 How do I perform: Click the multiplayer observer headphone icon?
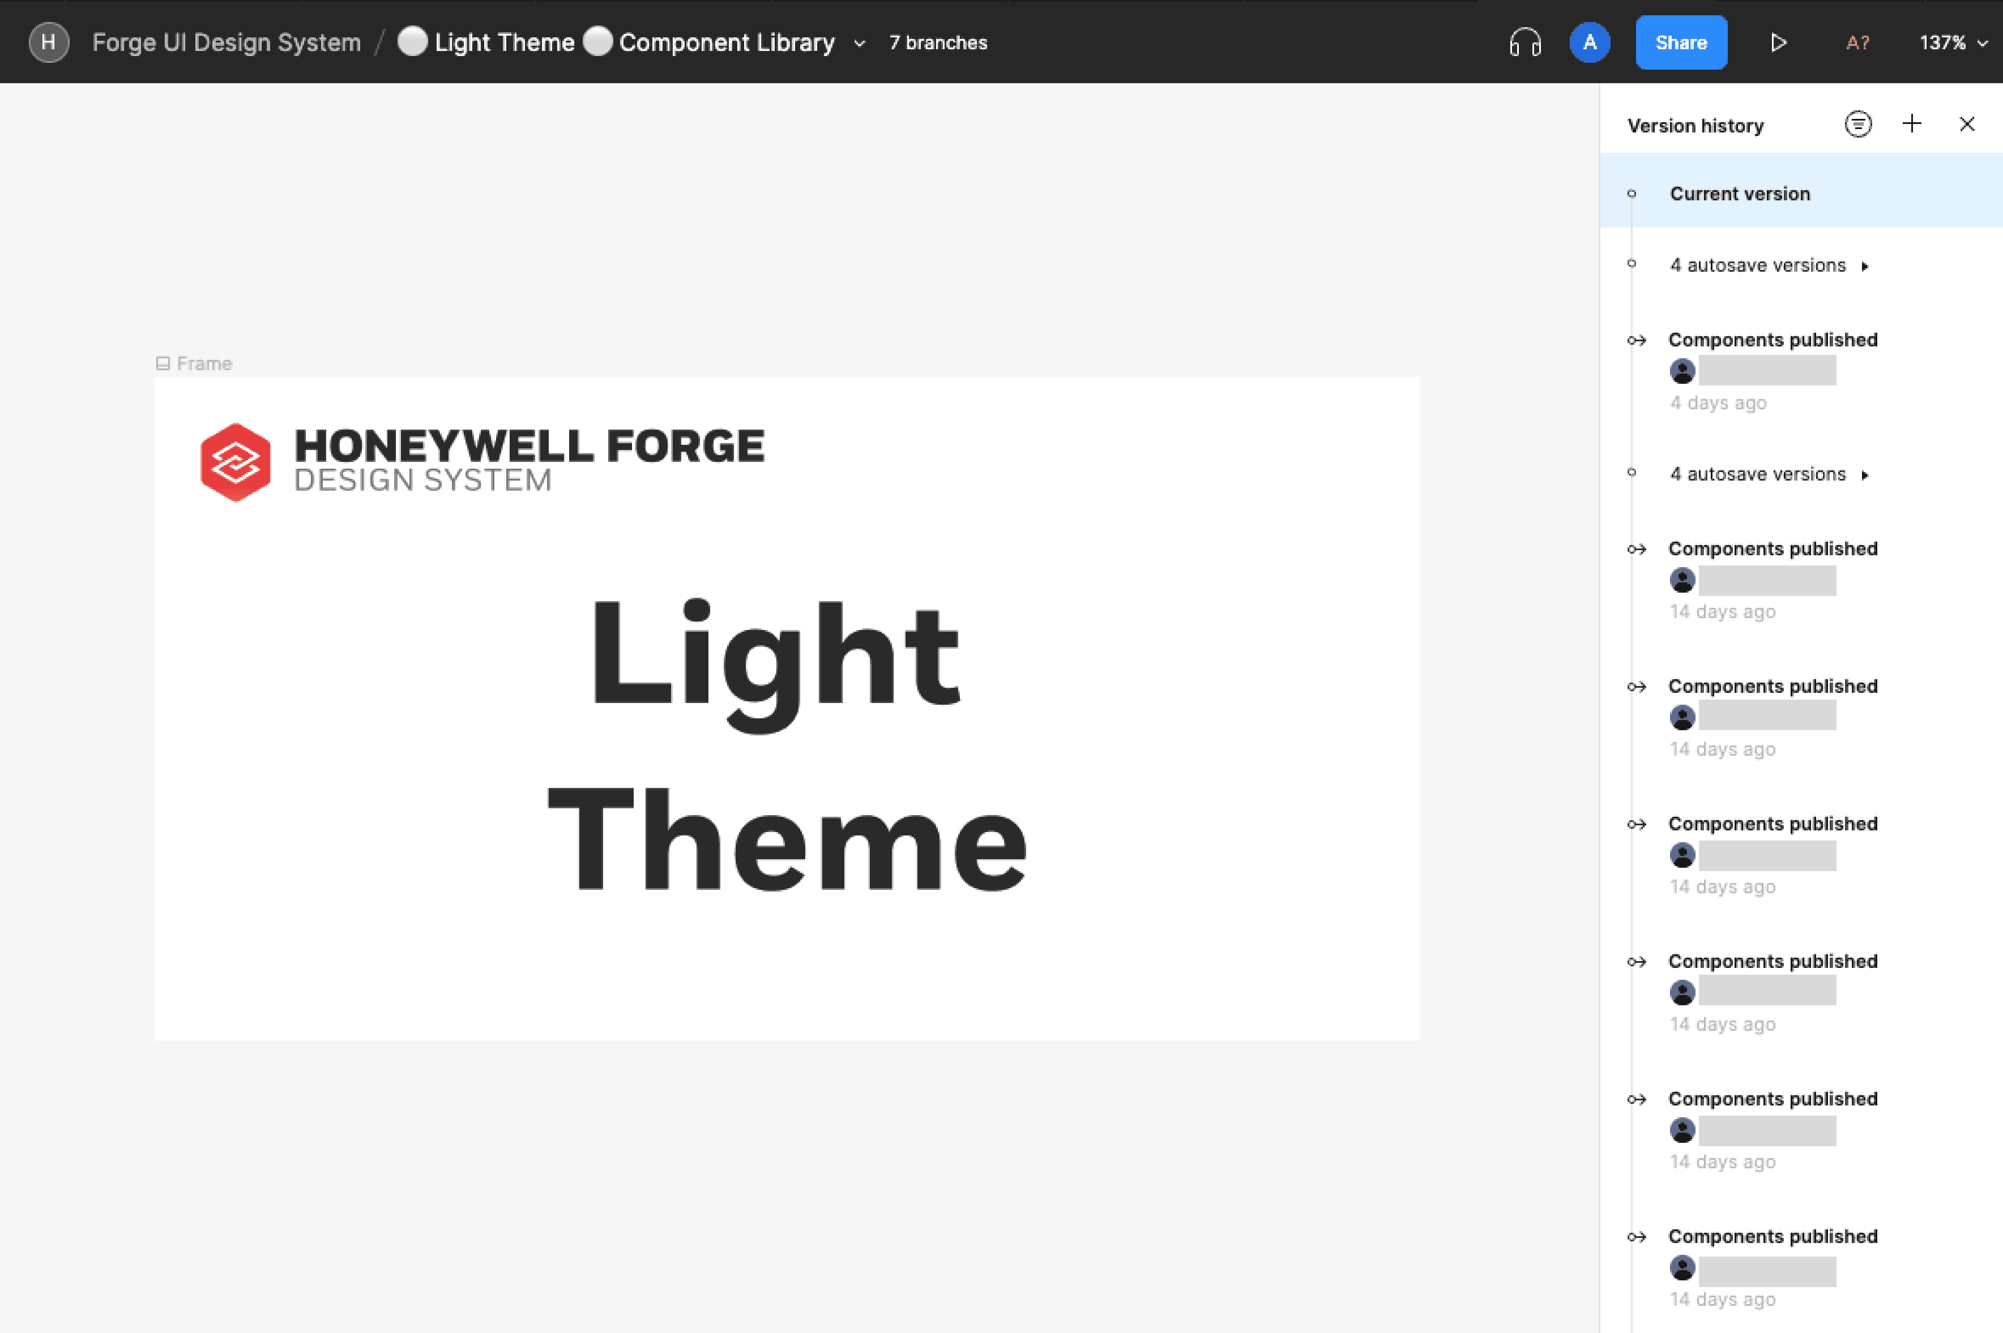click(1524, 42)
